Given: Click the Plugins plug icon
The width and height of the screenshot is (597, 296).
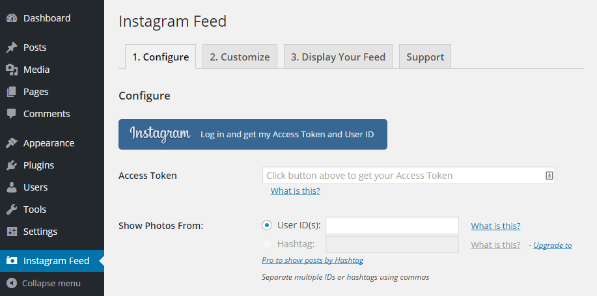Looking at the screenshot, I should click(x=12, y=165).
